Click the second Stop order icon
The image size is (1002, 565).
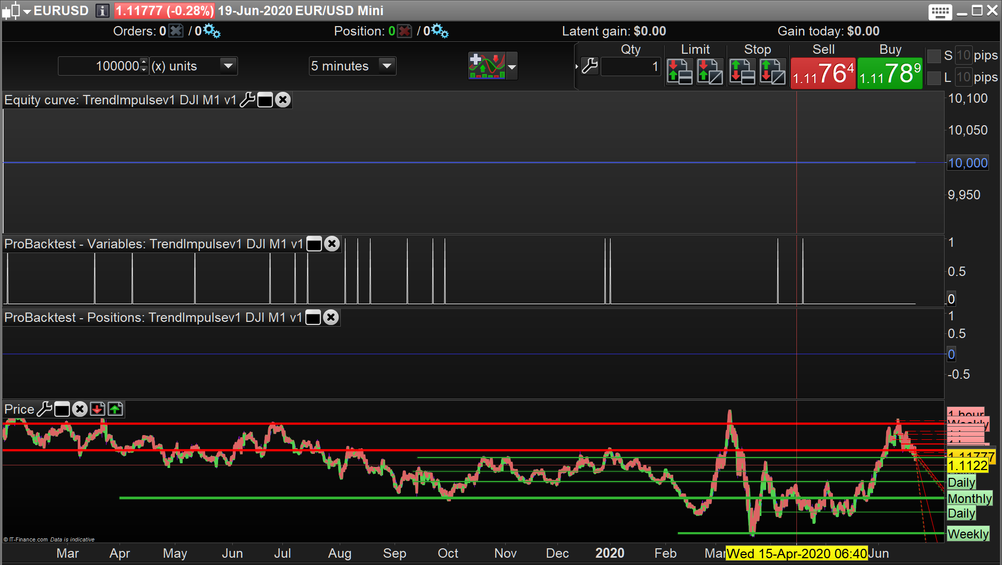pos(772,71)
